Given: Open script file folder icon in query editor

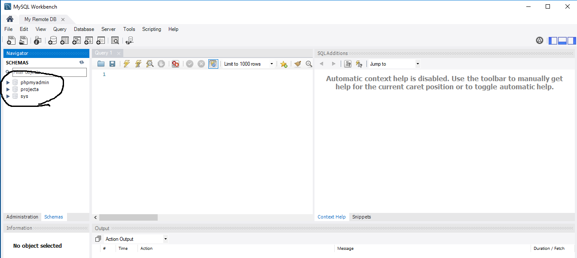Looking at the screenshot, I should point(101,64).
